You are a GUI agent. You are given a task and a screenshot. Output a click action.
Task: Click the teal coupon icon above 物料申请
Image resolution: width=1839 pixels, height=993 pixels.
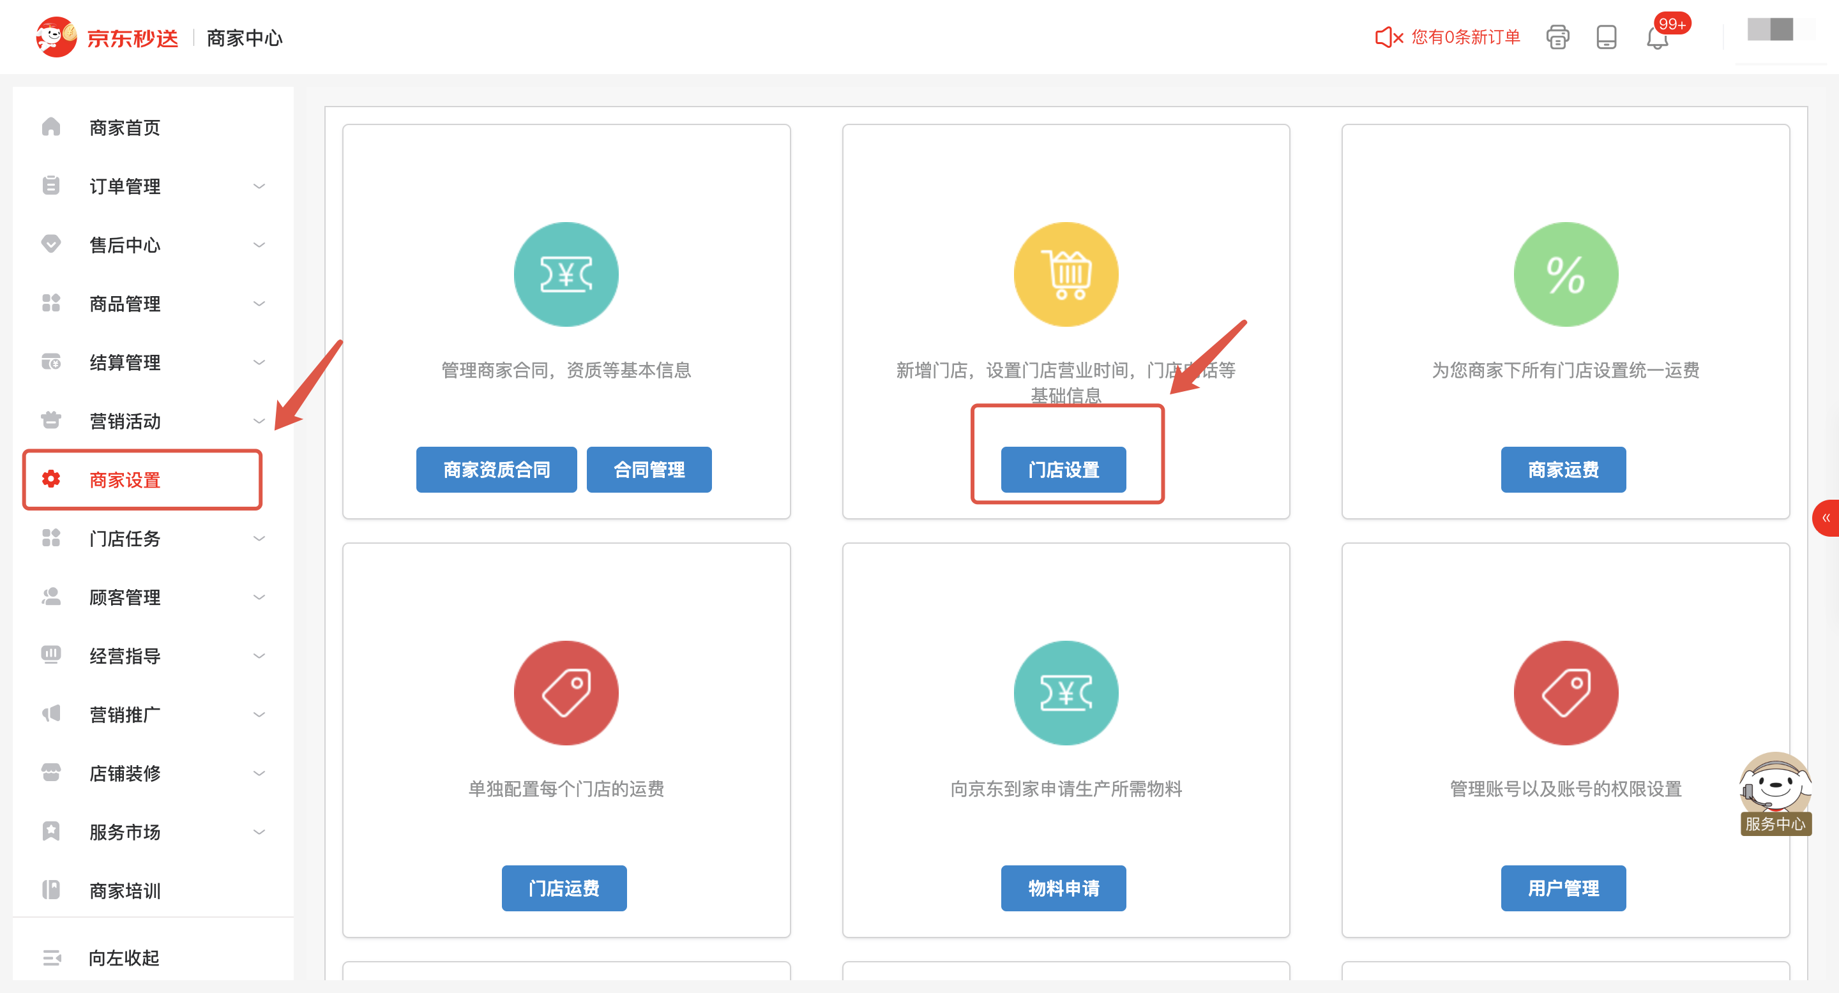tap(1066, 692)
